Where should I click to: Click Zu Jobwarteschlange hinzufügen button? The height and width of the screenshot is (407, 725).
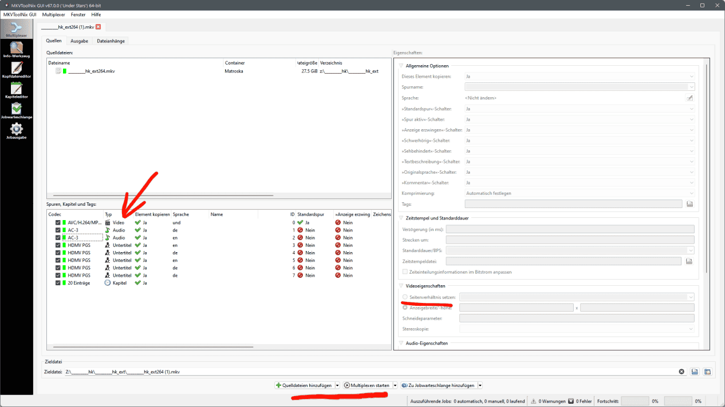[x=438, y=385]
